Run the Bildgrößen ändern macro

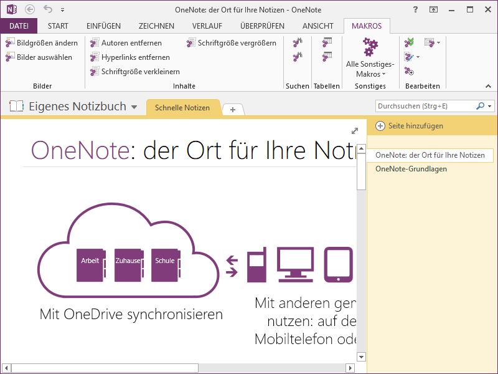point(42,43)
